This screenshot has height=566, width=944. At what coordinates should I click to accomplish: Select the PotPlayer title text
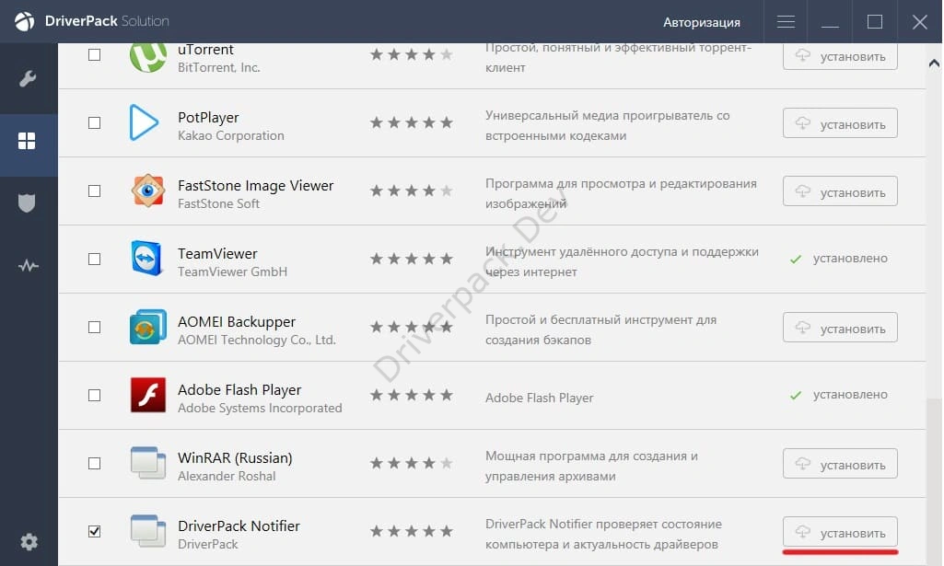click(x=208, y=117)
